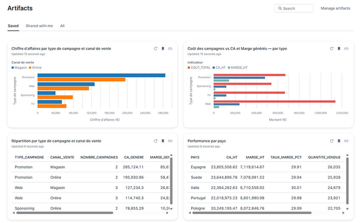Copy link of Coût des campagnes artifact
The height and width of the screenshot is (223, 361).
[346, 49]
